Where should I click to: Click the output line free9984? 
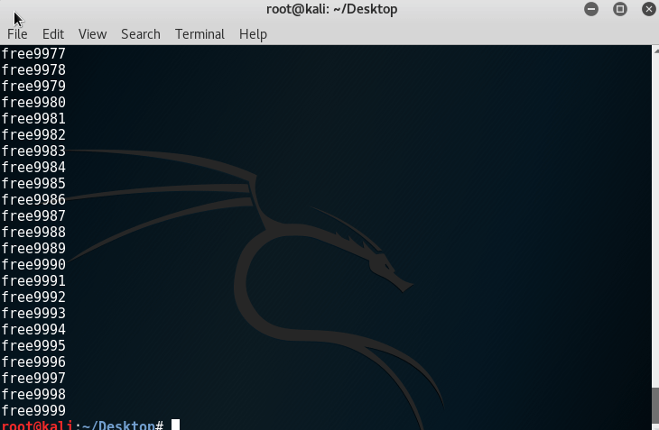(x=33, y=167)
